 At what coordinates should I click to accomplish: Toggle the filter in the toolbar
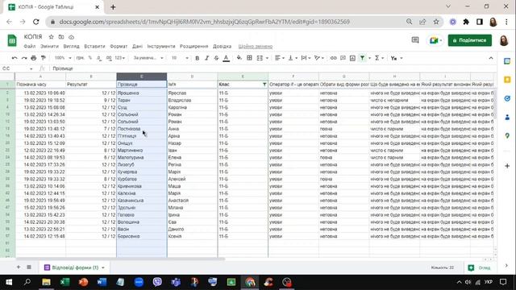362,58
